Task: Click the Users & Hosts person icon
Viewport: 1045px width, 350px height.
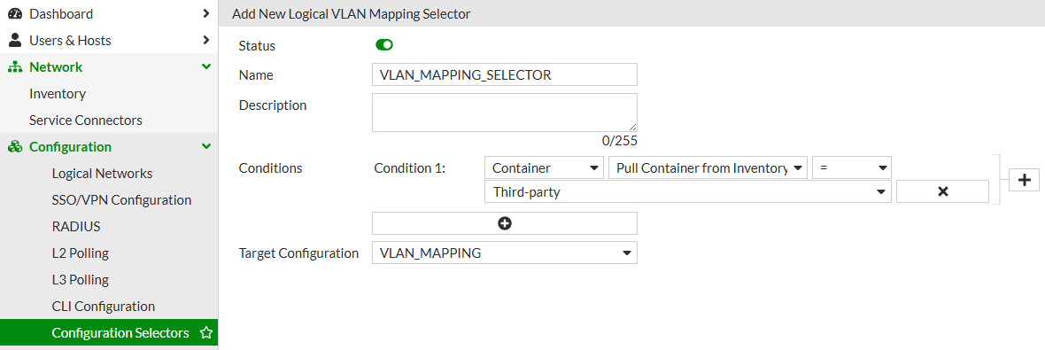Action: click(x=15, y=40)
